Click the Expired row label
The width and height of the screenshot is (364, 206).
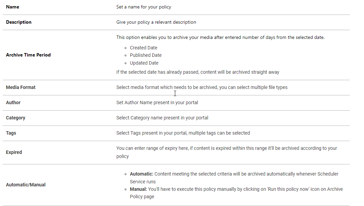click(x=14, y=152)
